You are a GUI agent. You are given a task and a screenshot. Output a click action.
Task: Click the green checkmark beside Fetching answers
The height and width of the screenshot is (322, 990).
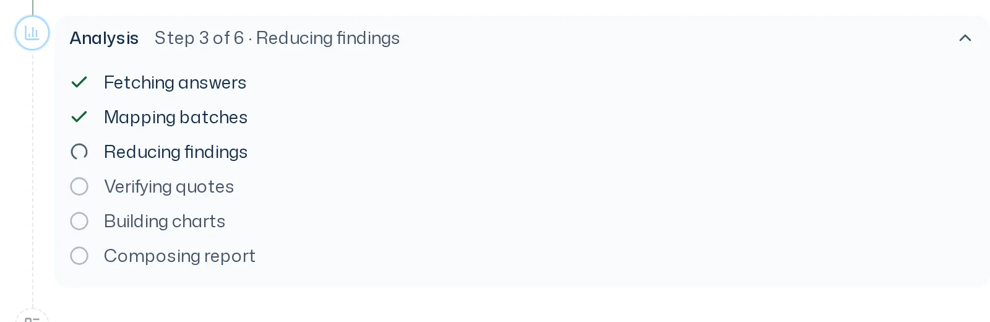point(79,82)
